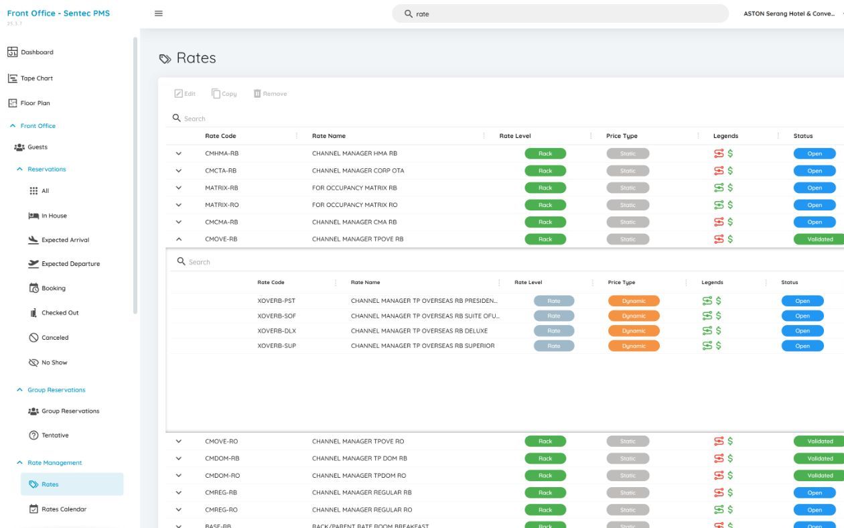Select the Dashboard menu item
Screen dimensions: 844x528
[x=37, y=52]
